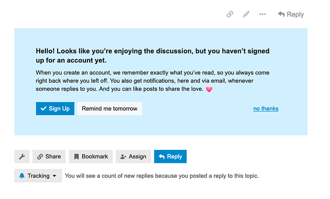This screenshot has height=199, width=330.
Task: Click the bell icon in Tracking
Action: pyautogui.click(x=22, y=176)
